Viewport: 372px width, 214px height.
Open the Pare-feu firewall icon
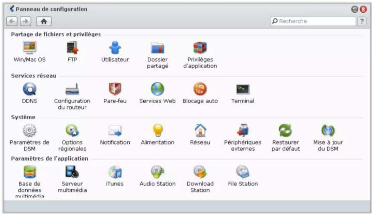click(x=115, y=89)
